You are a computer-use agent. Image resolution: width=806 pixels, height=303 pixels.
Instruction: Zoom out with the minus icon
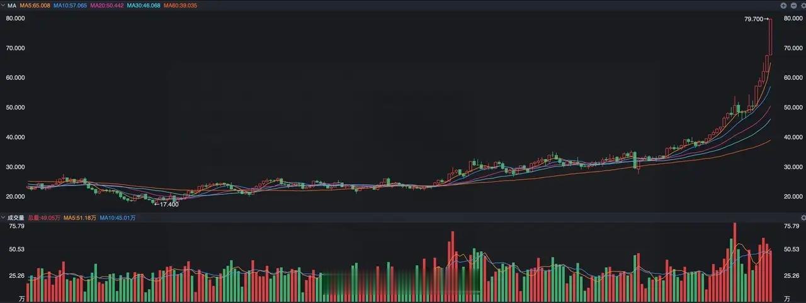click(x=793, y=5)
